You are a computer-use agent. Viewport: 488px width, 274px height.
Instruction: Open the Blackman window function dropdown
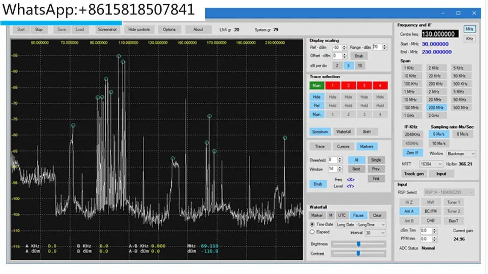click(460, 153)
